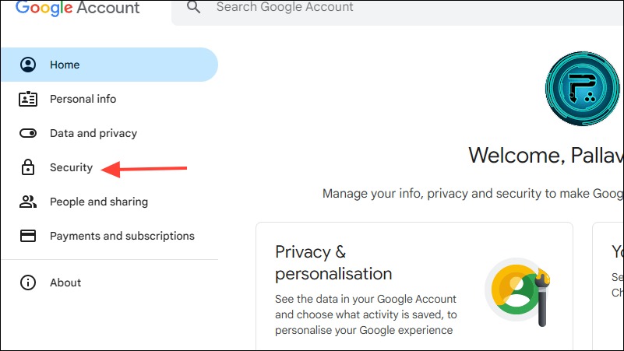Click the About info icon
Viewport: 624px width, 351px height.
click(28, 283)
